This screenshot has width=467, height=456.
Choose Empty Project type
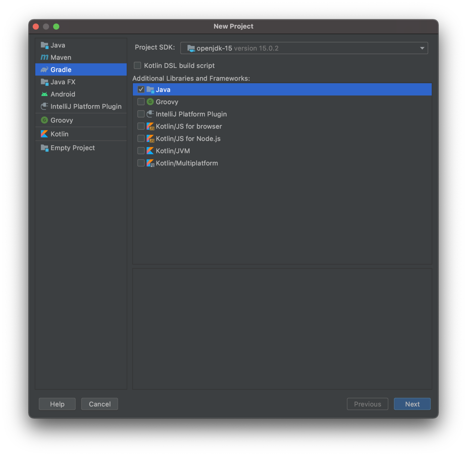(x=81, y=148)
